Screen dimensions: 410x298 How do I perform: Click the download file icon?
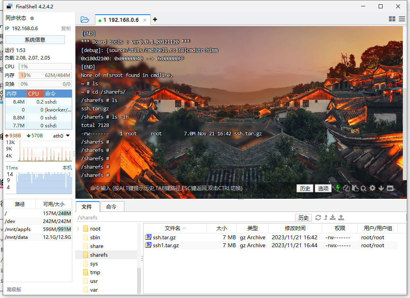click(x=333, y=217)
